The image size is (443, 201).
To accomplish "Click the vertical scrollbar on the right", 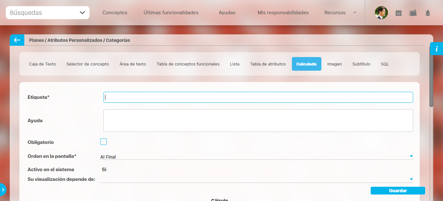I will pyautogui.click(x=431, y=81).
